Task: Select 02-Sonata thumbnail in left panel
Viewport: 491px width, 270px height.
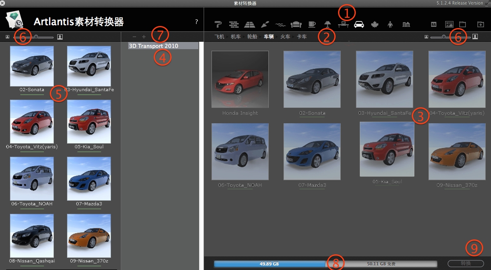Action: pos(32,66)
